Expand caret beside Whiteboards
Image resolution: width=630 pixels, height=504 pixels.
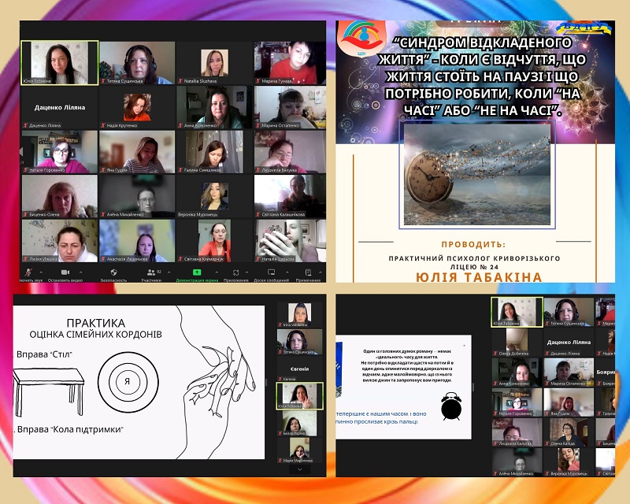tap(287, 272)
